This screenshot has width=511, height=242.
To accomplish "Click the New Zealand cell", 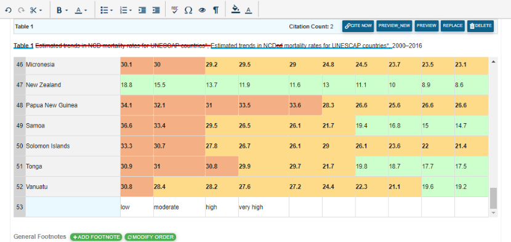I will coord(73,85).
